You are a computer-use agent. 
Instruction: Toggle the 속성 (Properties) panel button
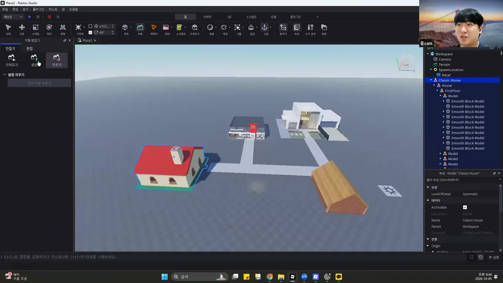297,29
